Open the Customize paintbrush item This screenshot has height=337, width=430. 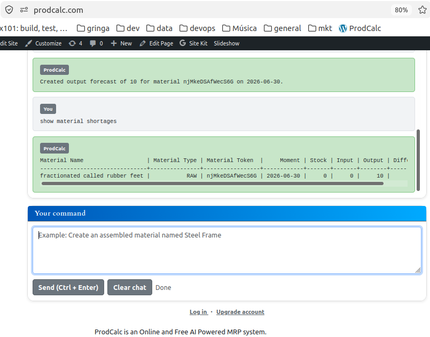point(43,43)
